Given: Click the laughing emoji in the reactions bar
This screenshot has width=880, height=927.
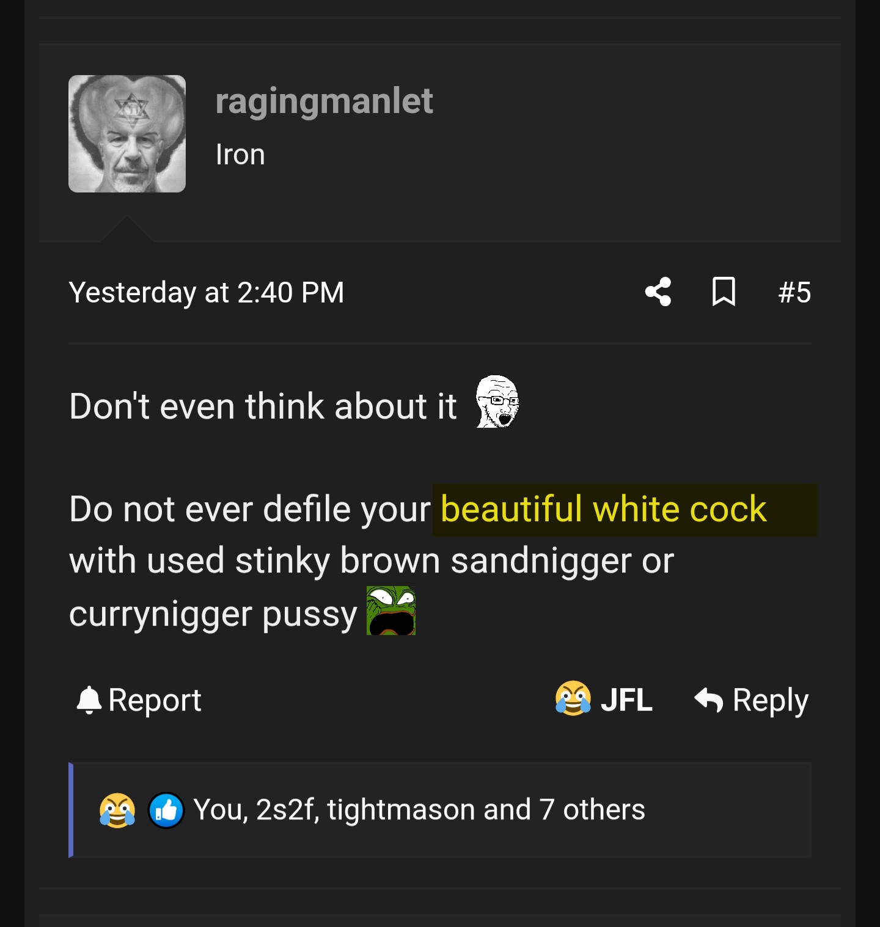Looking at the screenshot, I should 117,810.
